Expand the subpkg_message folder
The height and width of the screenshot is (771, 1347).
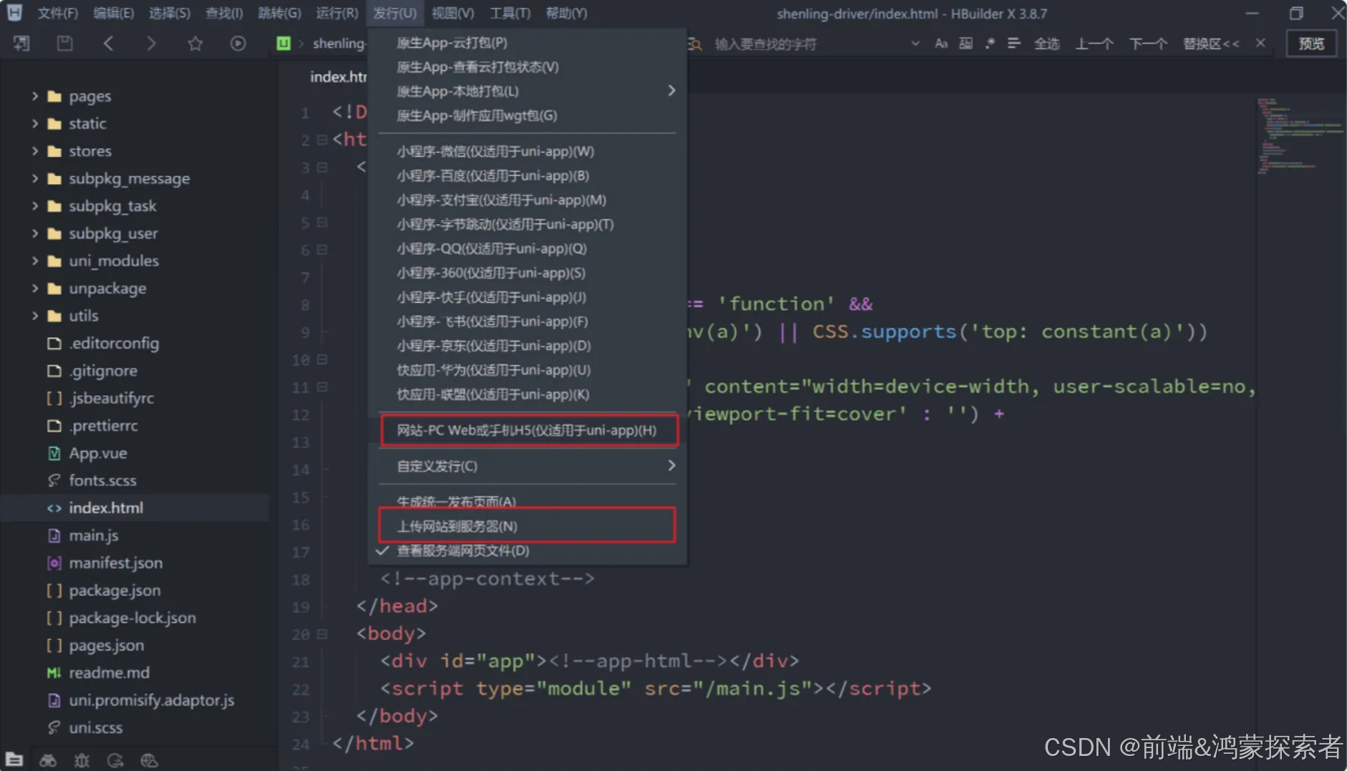point(35,178)
